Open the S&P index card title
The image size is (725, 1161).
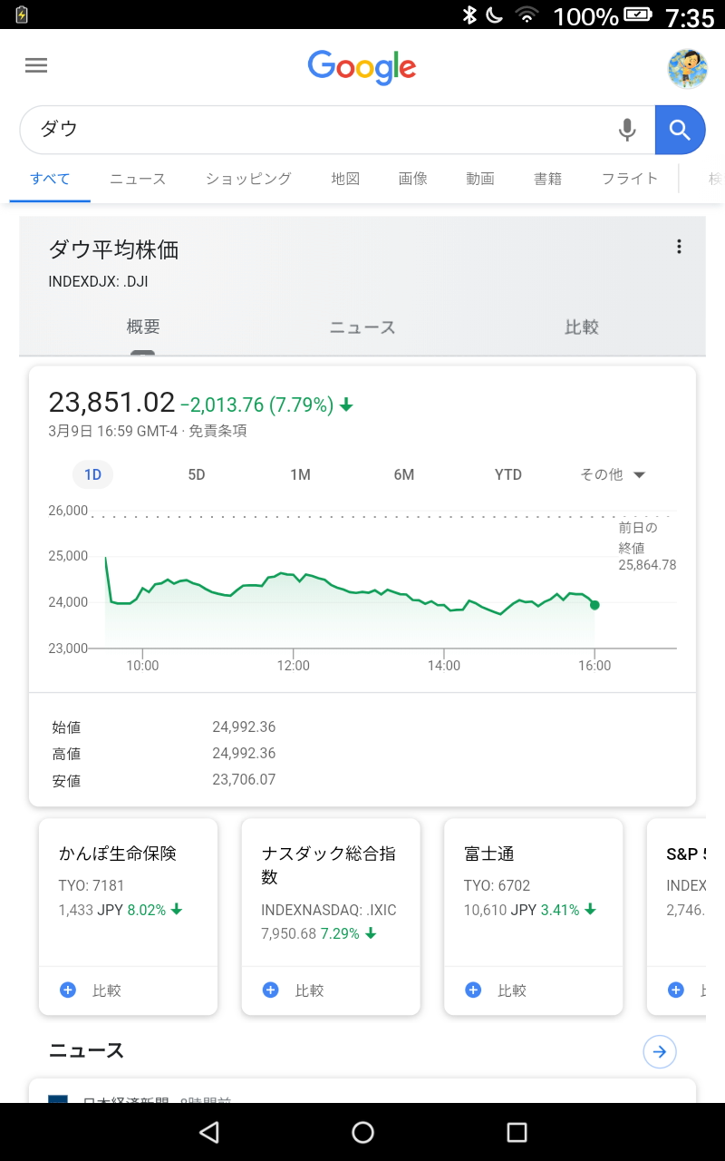click(686, 854)
